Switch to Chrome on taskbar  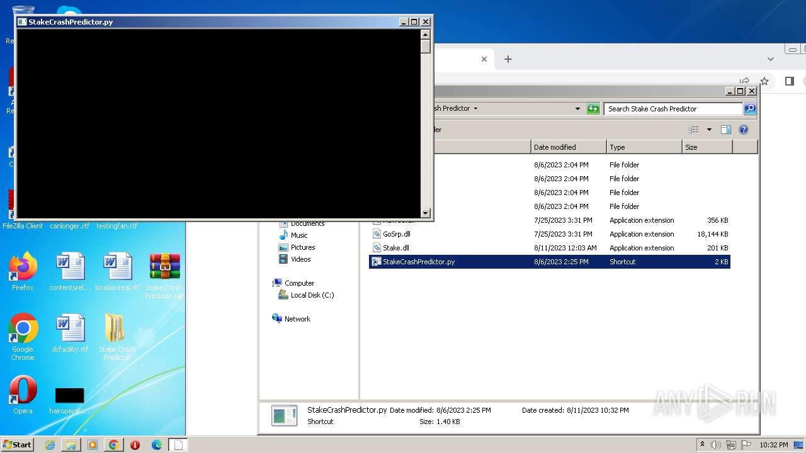coord(114,445)
